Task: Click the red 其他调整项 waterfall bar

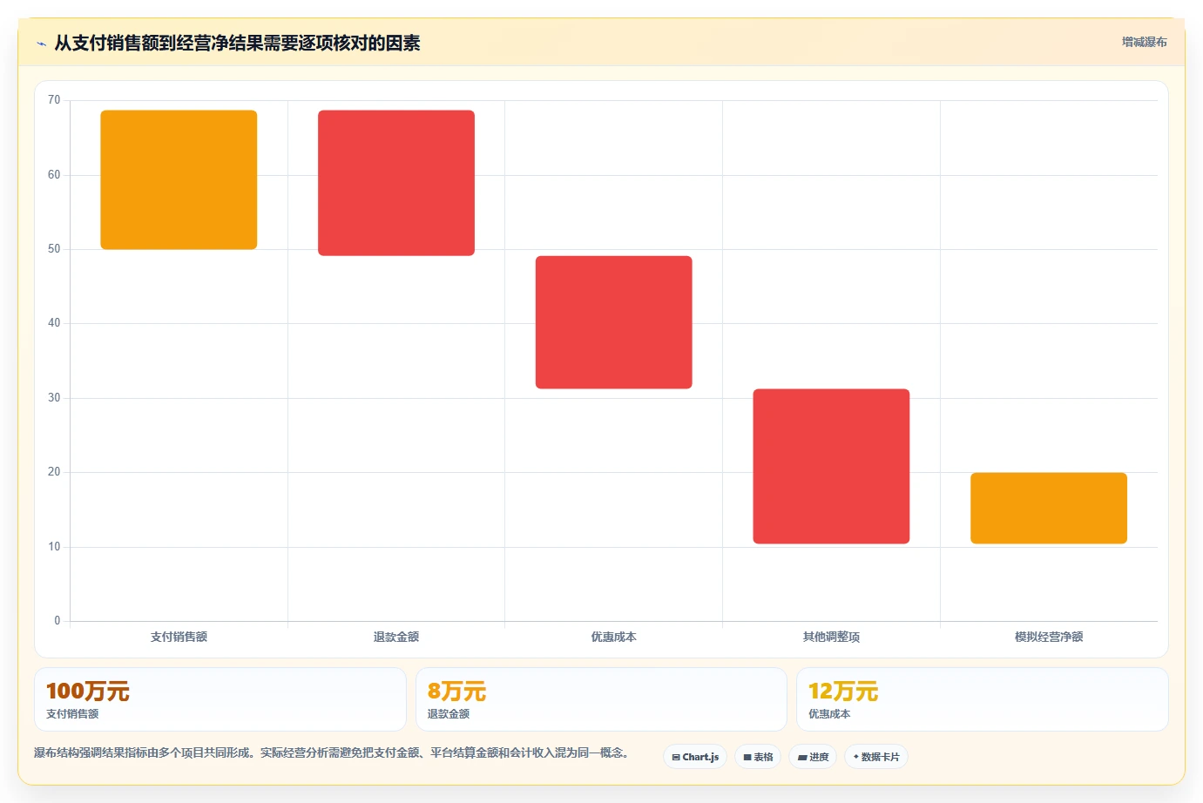Action: [831, 466]
